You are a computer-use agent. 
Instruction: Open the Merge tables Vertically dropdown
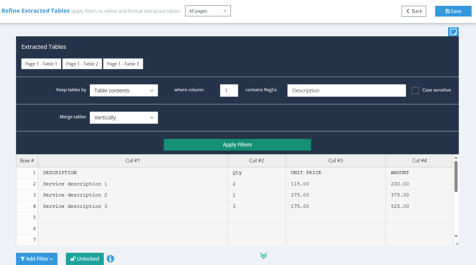click(124, 117)
